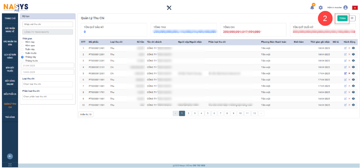Click the edit icon for PT0000012401
This screenshot has height=168, width=361.
click(x=346, y=48)
